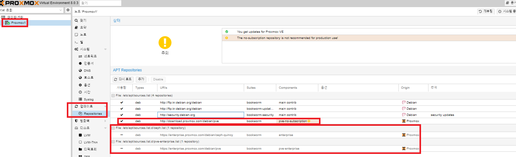516x157 pixels.
Task: Collapse the System (시스템) submenu arrow
Action: pyautogui.click(x=105, y=49)
